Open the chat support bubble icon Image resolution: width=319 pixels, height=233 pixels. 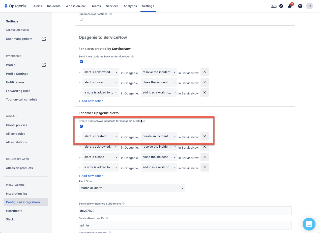pos(309,224)
